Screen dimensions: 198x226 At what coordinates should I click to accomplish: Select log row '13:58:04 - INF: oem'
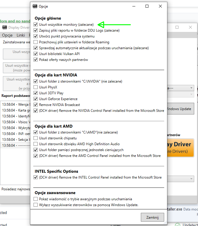(15, 134)
